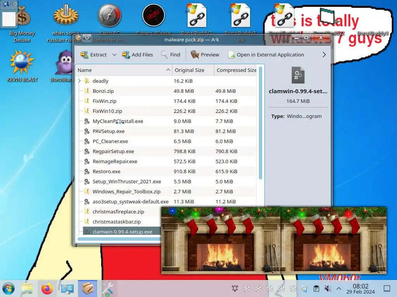Open the clock showing 08:02
Screen dimensions: 397x297
[361, 288]
